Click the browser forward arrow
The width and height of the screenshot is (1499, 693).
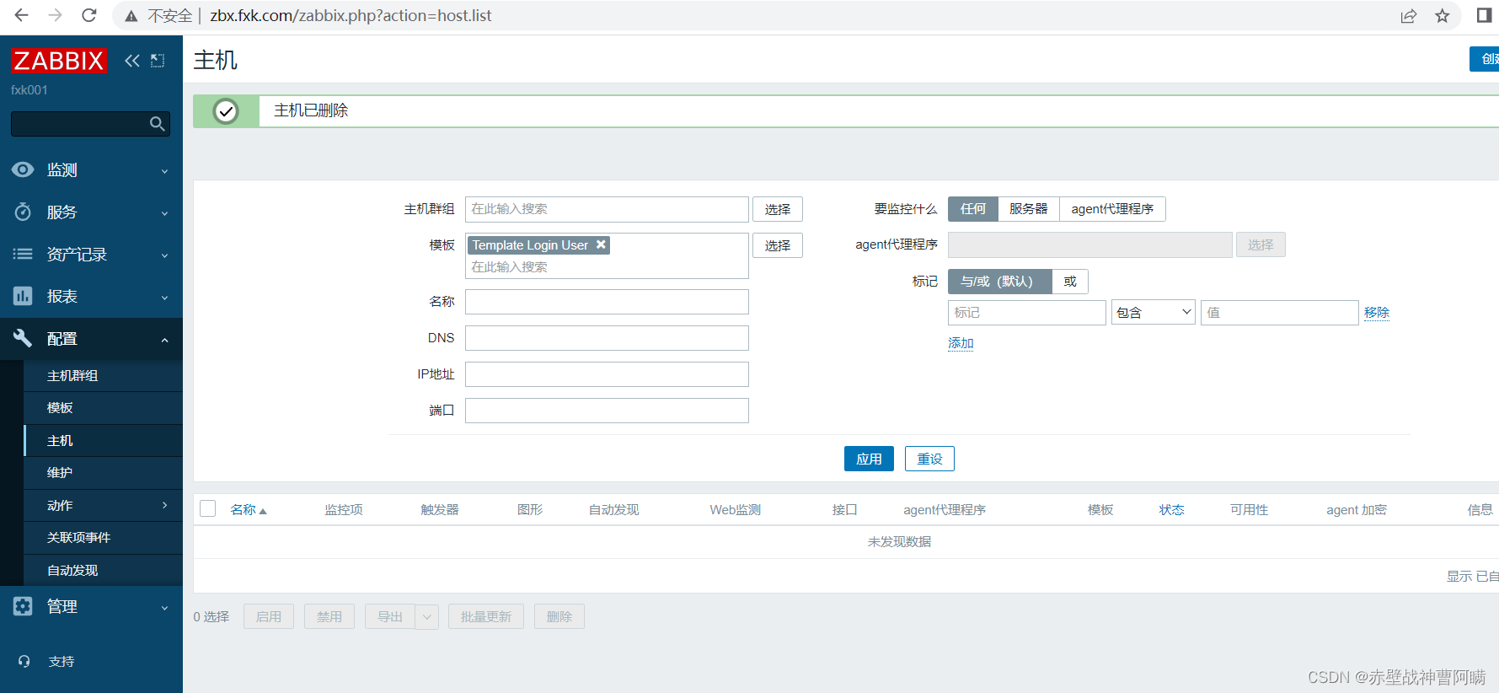[56, 15]
